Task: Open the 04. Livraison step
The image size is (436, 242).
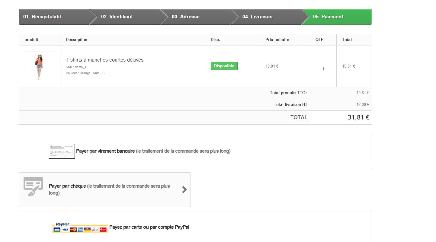Action: 257,17
